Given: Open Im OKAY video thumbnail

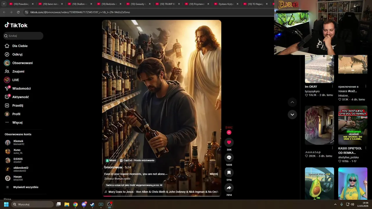Looking at the screenshot, I should coord(319,69).
